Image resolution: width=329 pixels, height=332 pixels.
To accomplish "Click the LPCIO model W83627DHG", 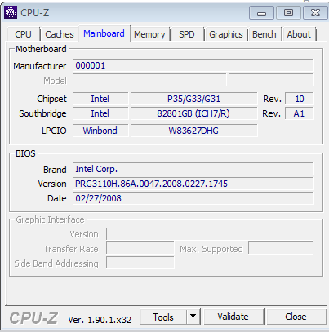I will (x=193, y=131).
